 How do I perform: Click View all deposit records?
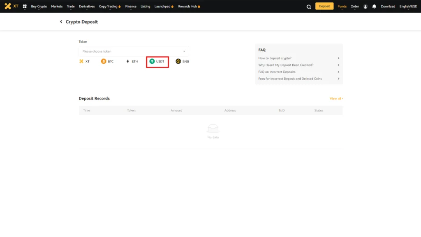tap(336, 99)
